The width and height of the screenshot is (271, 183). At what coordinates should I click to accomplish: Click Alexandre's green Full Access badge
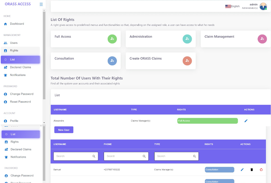click(x=207, y=121)
